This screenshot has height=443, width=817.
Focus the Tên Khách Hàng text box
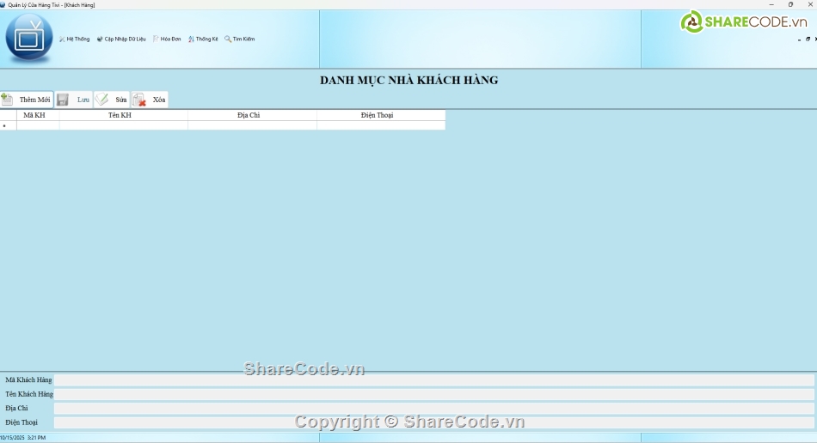tap(433, 394)
